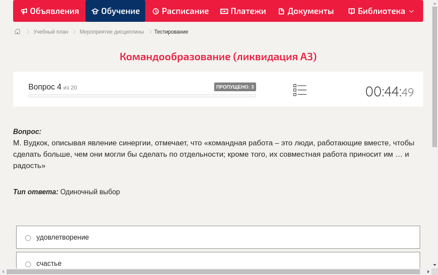Open the question navigator list icon
This screenshot has width=438, height=275.
coord(300,90)
